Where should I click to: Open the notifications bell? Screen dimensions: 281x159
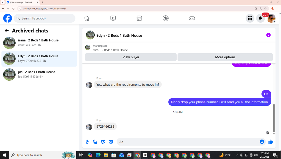click(260, 18)
